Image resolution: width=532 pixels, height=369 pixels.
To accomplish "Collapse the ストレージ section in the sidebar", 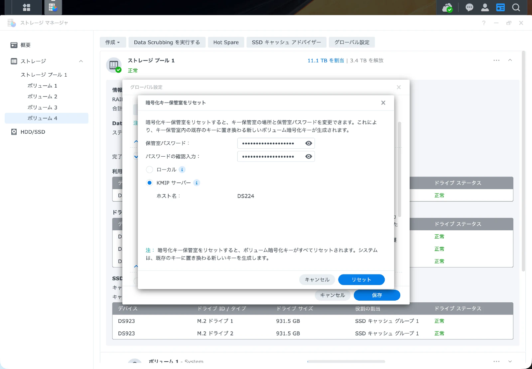I will 81,61.
